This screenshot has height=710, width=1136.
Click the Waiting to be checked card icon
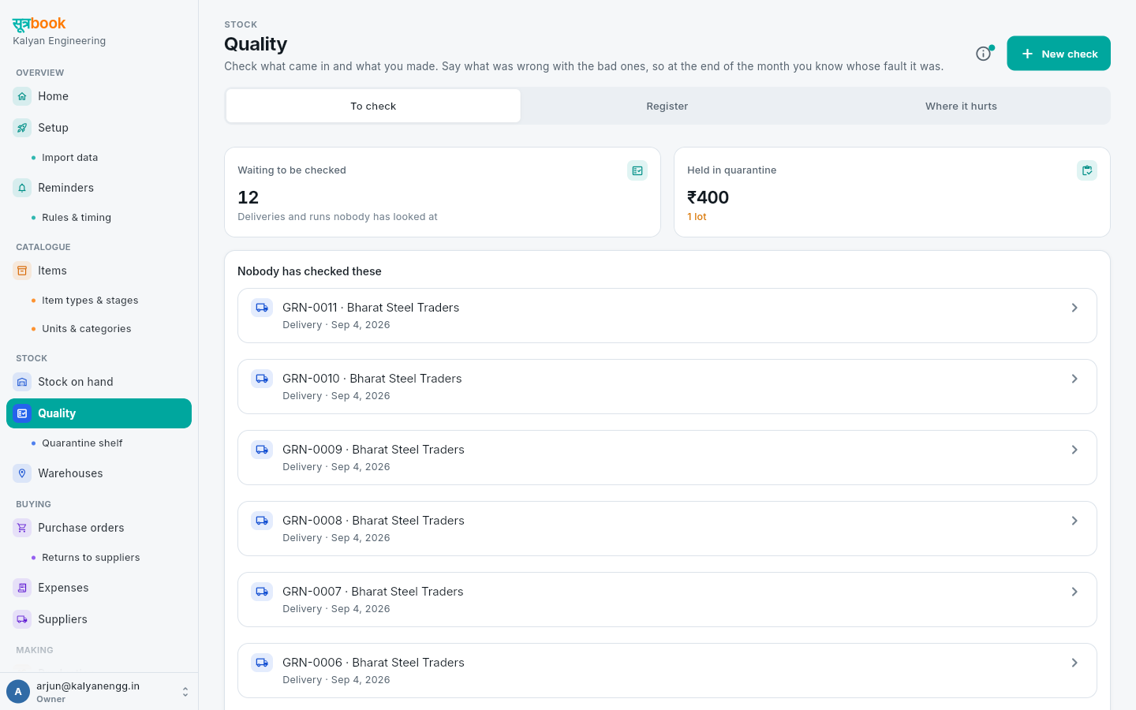pos(637,170)
